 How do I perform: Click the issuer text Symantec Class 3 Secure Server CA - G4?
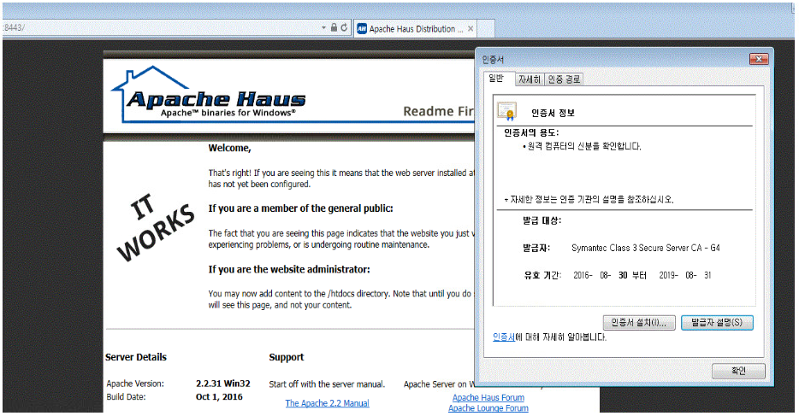pos(646,249)
